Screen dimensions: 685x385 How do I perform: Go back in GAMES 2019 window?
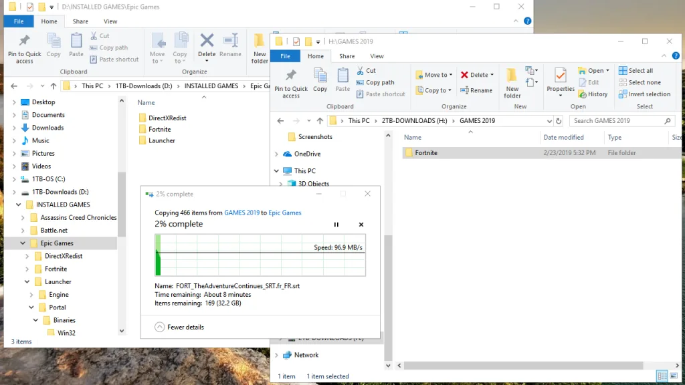(x=280, y=121)
